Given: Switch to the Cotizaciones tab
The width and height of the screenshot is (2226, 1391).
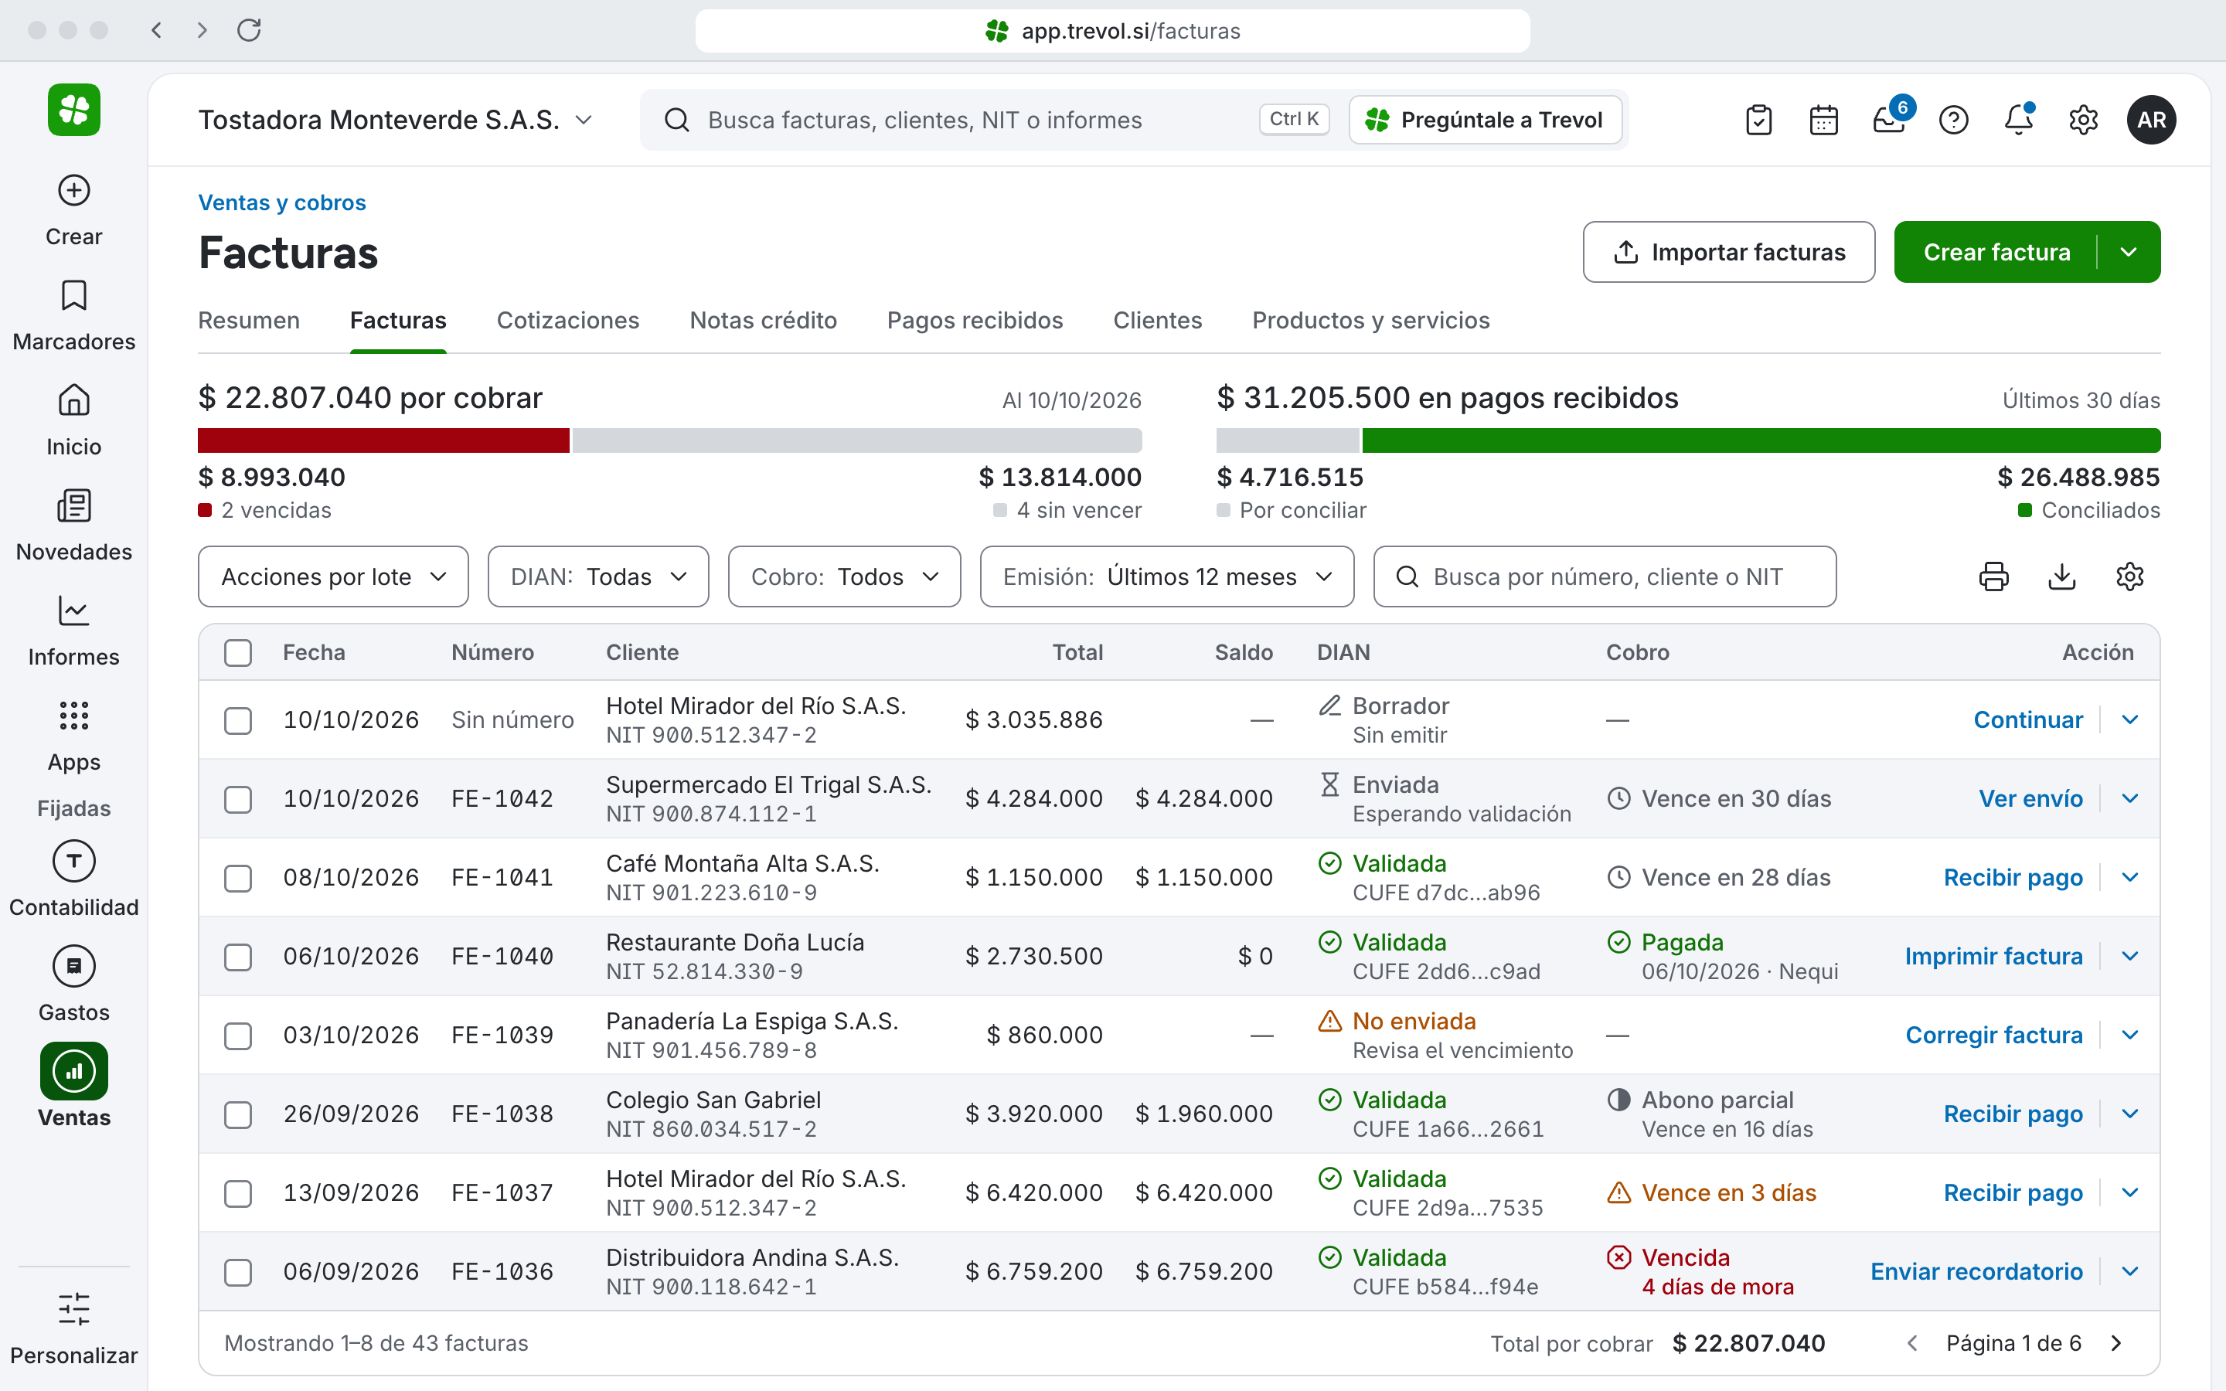Looking at the screenshot, I should coord(567,320).
